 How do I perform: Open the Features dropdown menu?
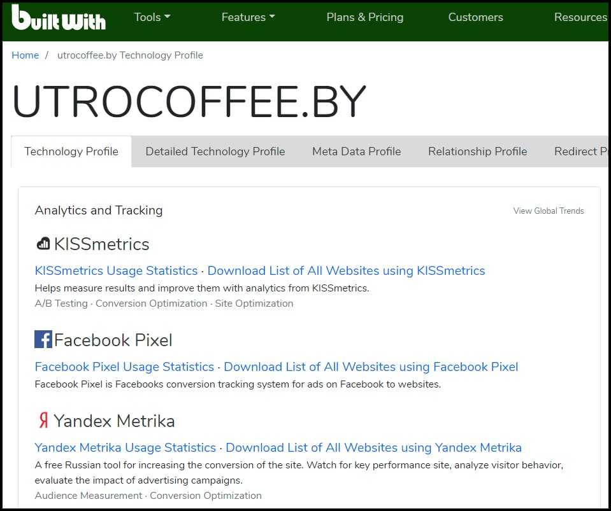tap(248, 17)
